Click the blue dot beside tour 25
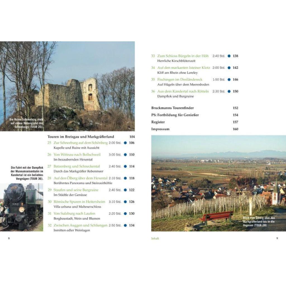This screenshot has width=286, height=286. [x=125, y=143]
